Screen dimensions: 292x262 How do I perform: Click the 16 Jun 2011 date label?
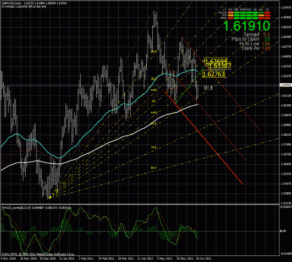[x=204, y=259]
